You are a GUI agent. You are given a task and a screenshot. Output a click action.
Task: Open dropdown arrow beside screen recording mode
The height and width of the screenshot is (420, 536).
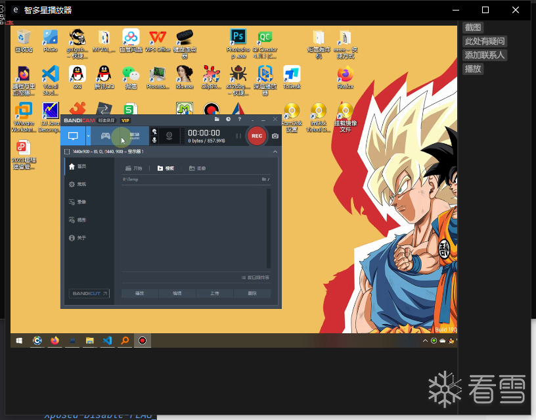[88, 136]
